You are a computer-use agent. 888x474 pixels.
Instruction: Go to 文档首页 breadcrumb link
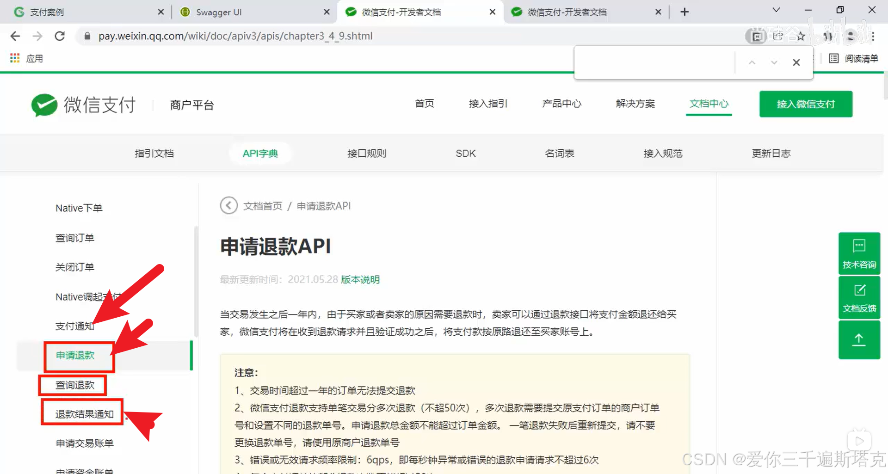[263, 206]
